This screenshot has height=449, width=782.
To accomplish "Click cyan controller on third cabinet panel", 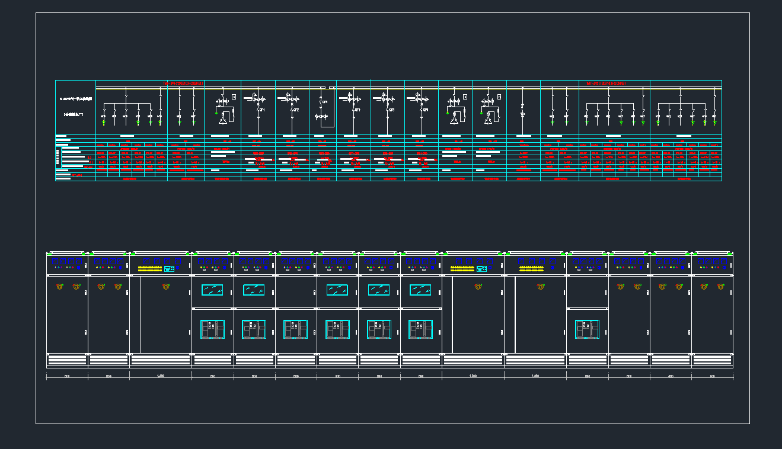I will point(170,269).
